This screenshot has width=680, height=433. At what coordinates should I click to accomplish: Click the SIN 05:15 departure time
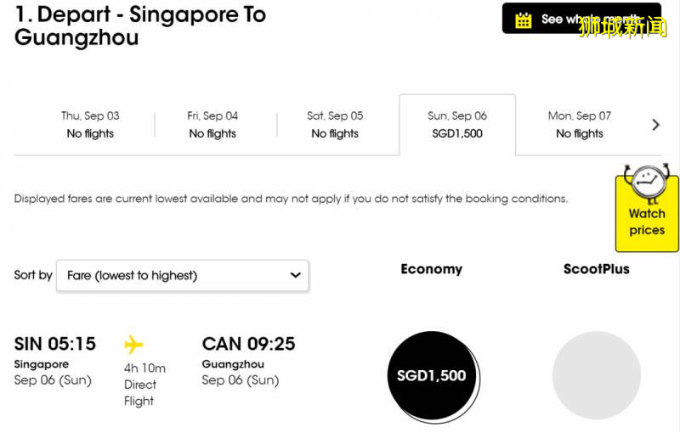pos(55,344)
